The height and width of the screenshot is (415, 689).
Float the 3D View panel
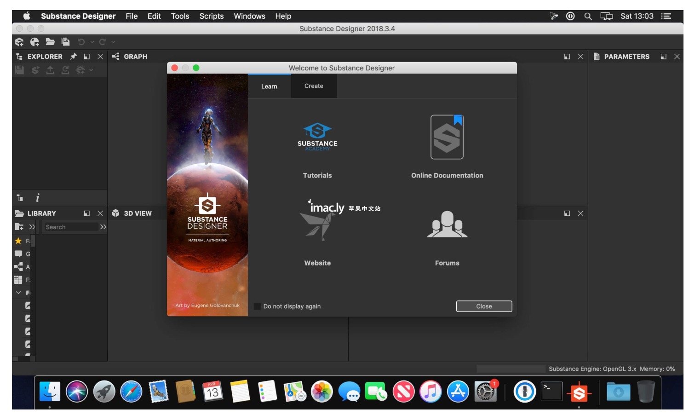click(x=567, y=213)
